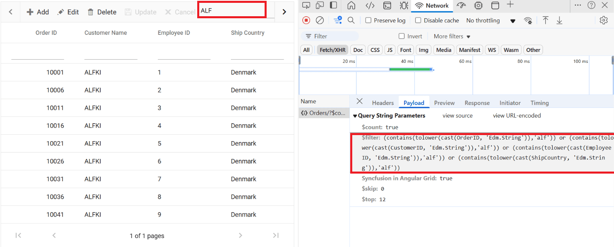Screen dimensions: 614x247
Task: Toggle the DevTools sidebar panel icon
Action: [333, 5]
